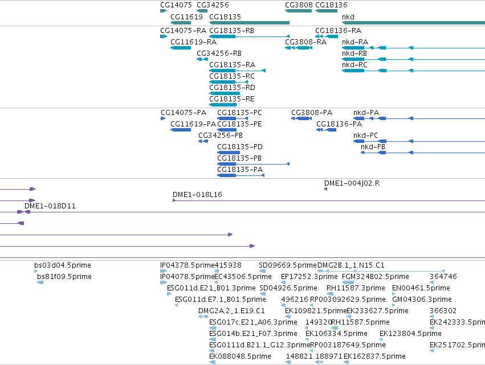Image resolution: width=485 pixels, height=365 pixels.
Task: Click protein CG18135-PD
Action: [229, 153]
